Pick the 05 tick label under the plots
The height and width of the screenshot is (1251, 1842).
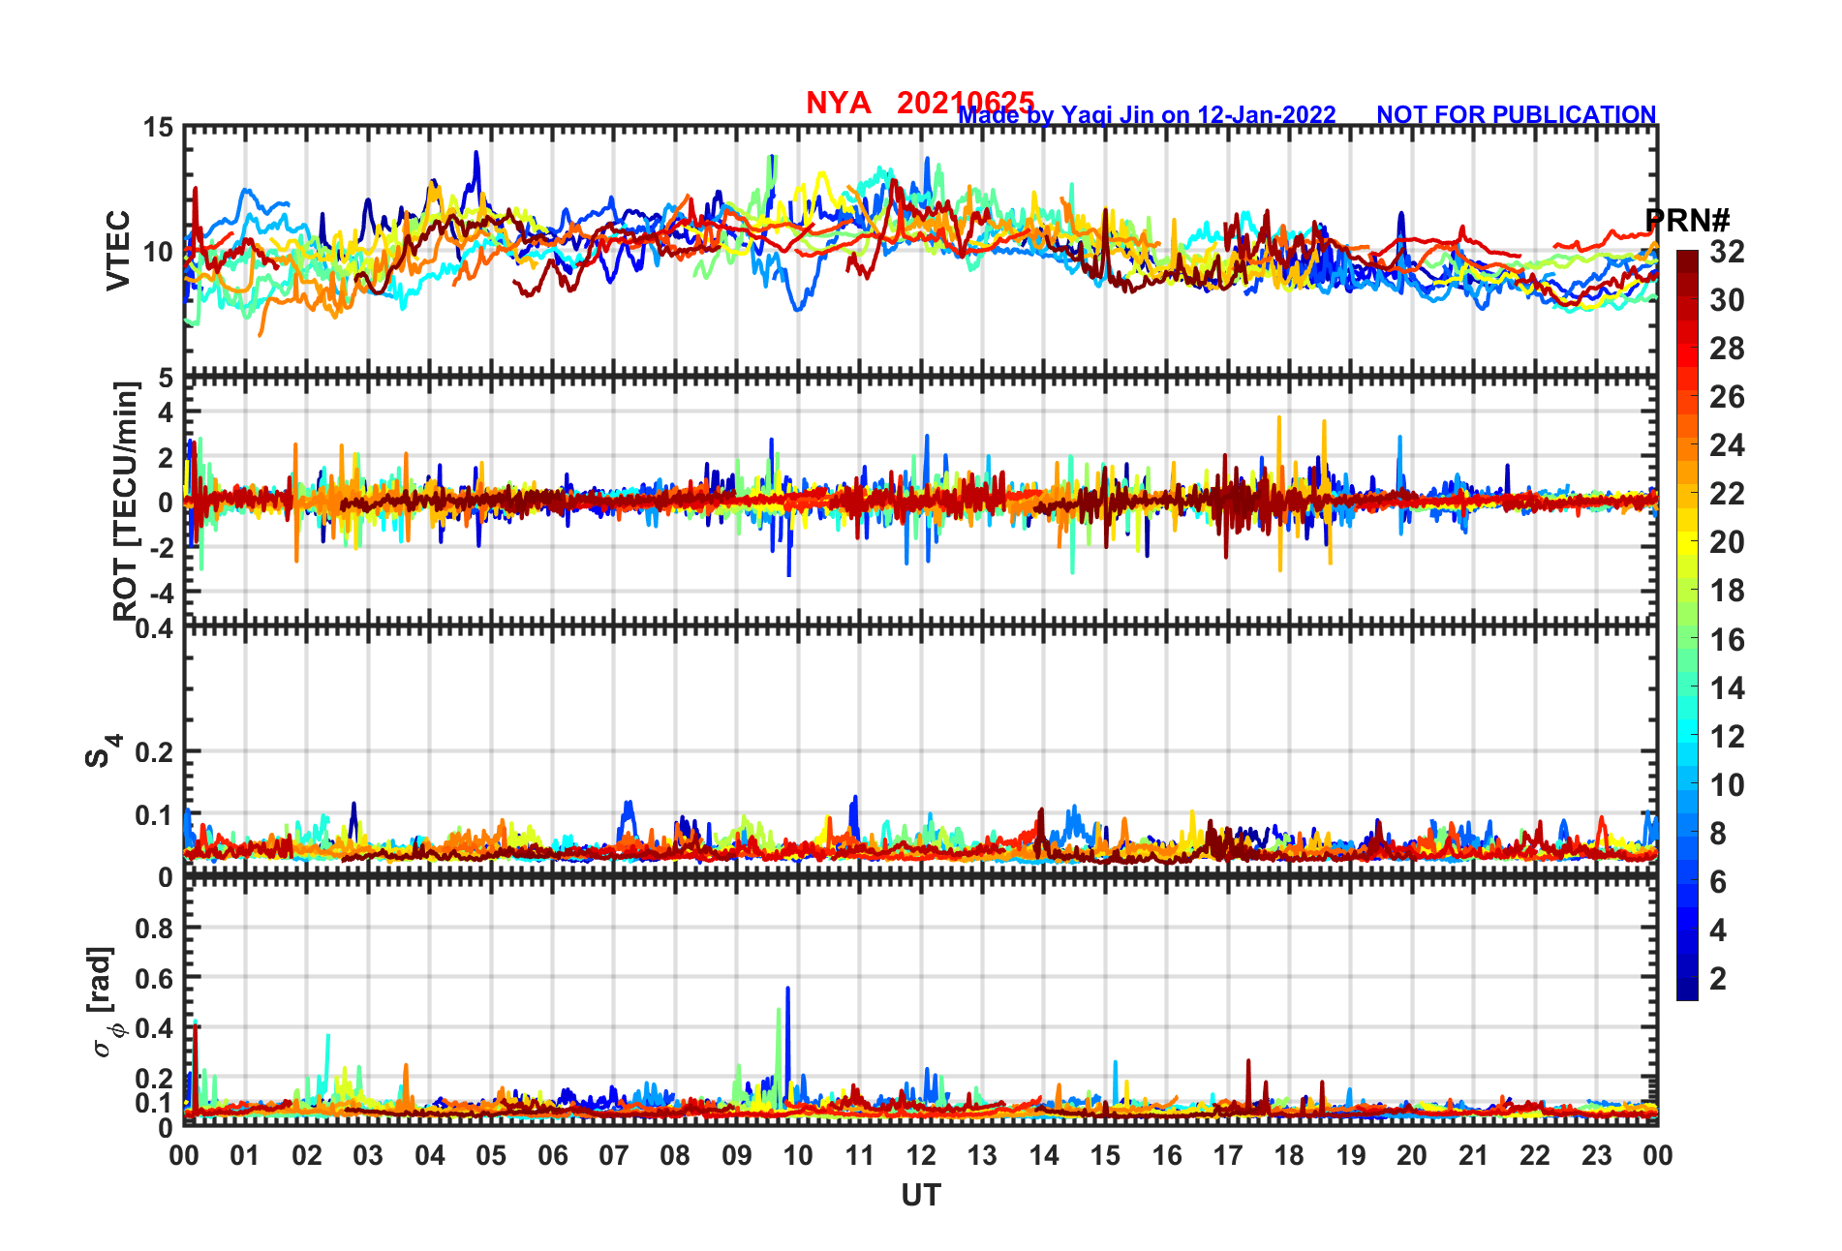[491, 1155]
